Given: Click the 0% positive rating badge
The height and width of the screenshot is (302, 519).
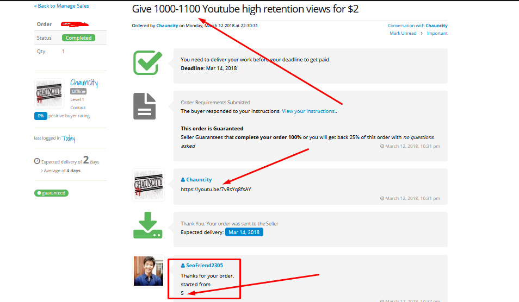Looking at the screenshot, I should tap(41, 116).
